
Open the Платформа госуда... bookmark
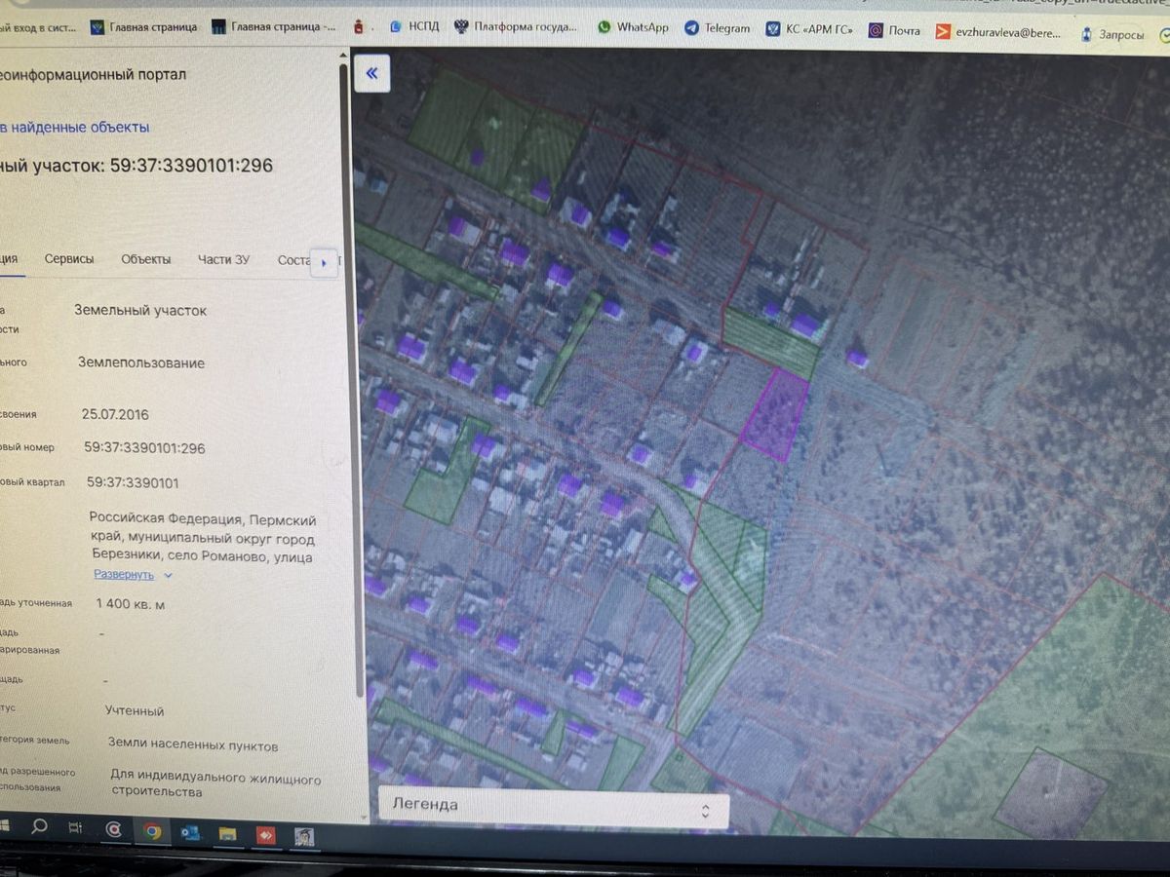516,27
